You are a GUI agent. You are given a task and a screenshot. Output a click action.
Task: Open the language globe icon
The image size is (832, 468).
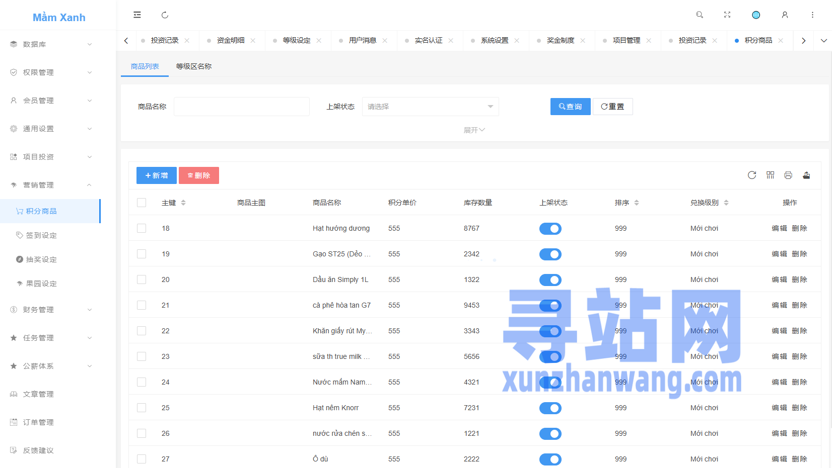click(756, 15)
